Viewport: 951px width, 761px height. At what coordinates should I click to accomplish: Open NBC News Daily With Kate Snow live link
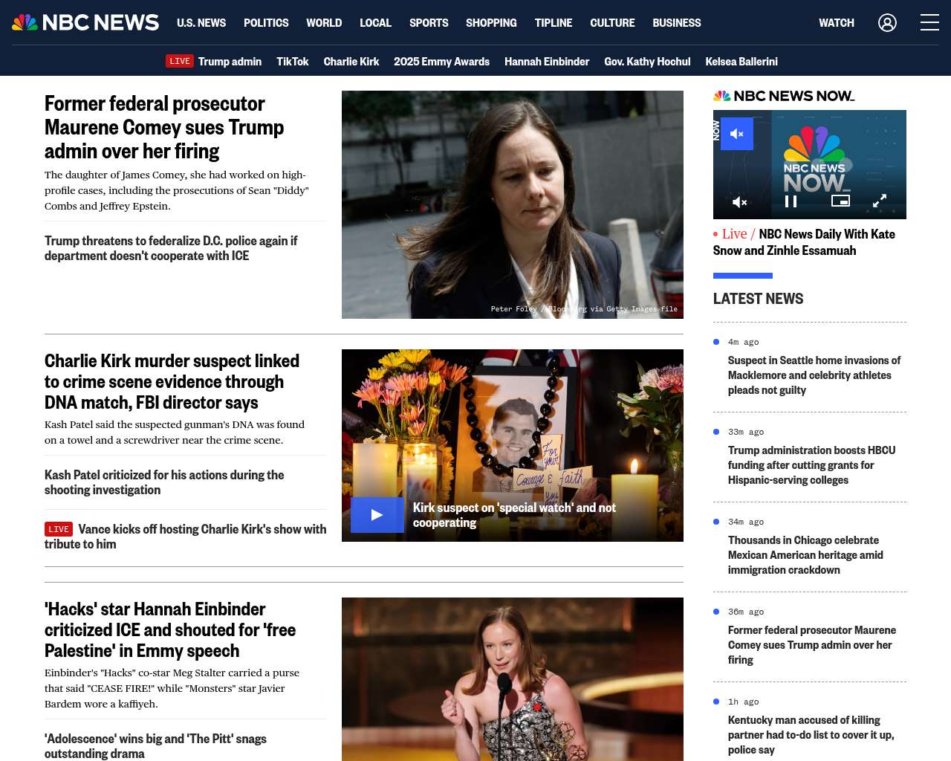804,242
